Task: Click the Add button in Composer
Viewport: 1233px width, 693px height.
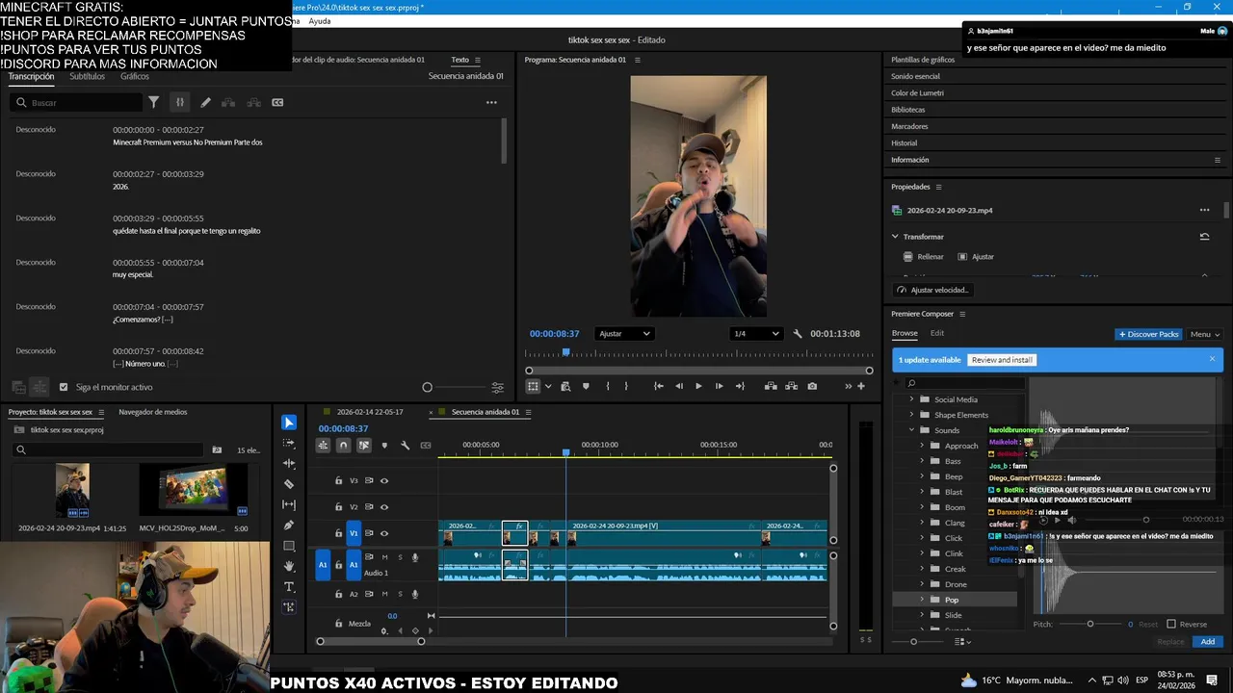Action: (1208, 642)
